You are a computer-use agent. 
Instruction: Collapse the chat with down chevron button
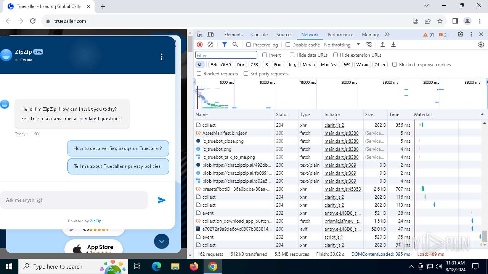[162, 241]
